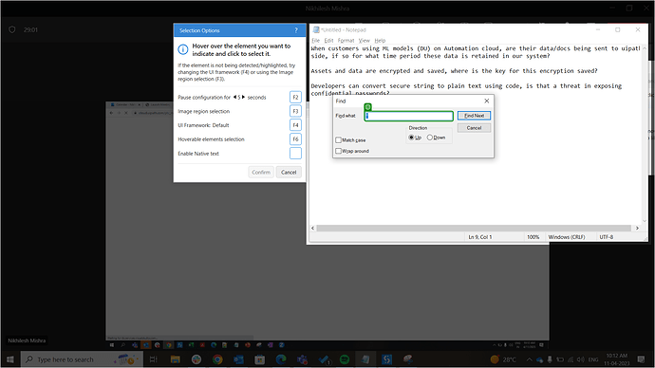The image size is (655, 368).
Task: Click the F2 pause configuration key button
Action: 295,97
